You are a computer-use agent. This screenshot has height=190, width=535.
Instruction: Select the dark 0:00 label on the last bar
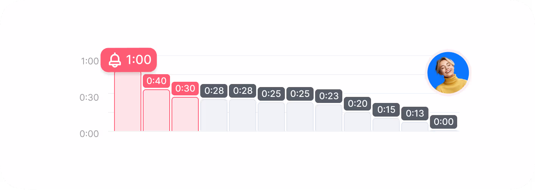(444, 122)
